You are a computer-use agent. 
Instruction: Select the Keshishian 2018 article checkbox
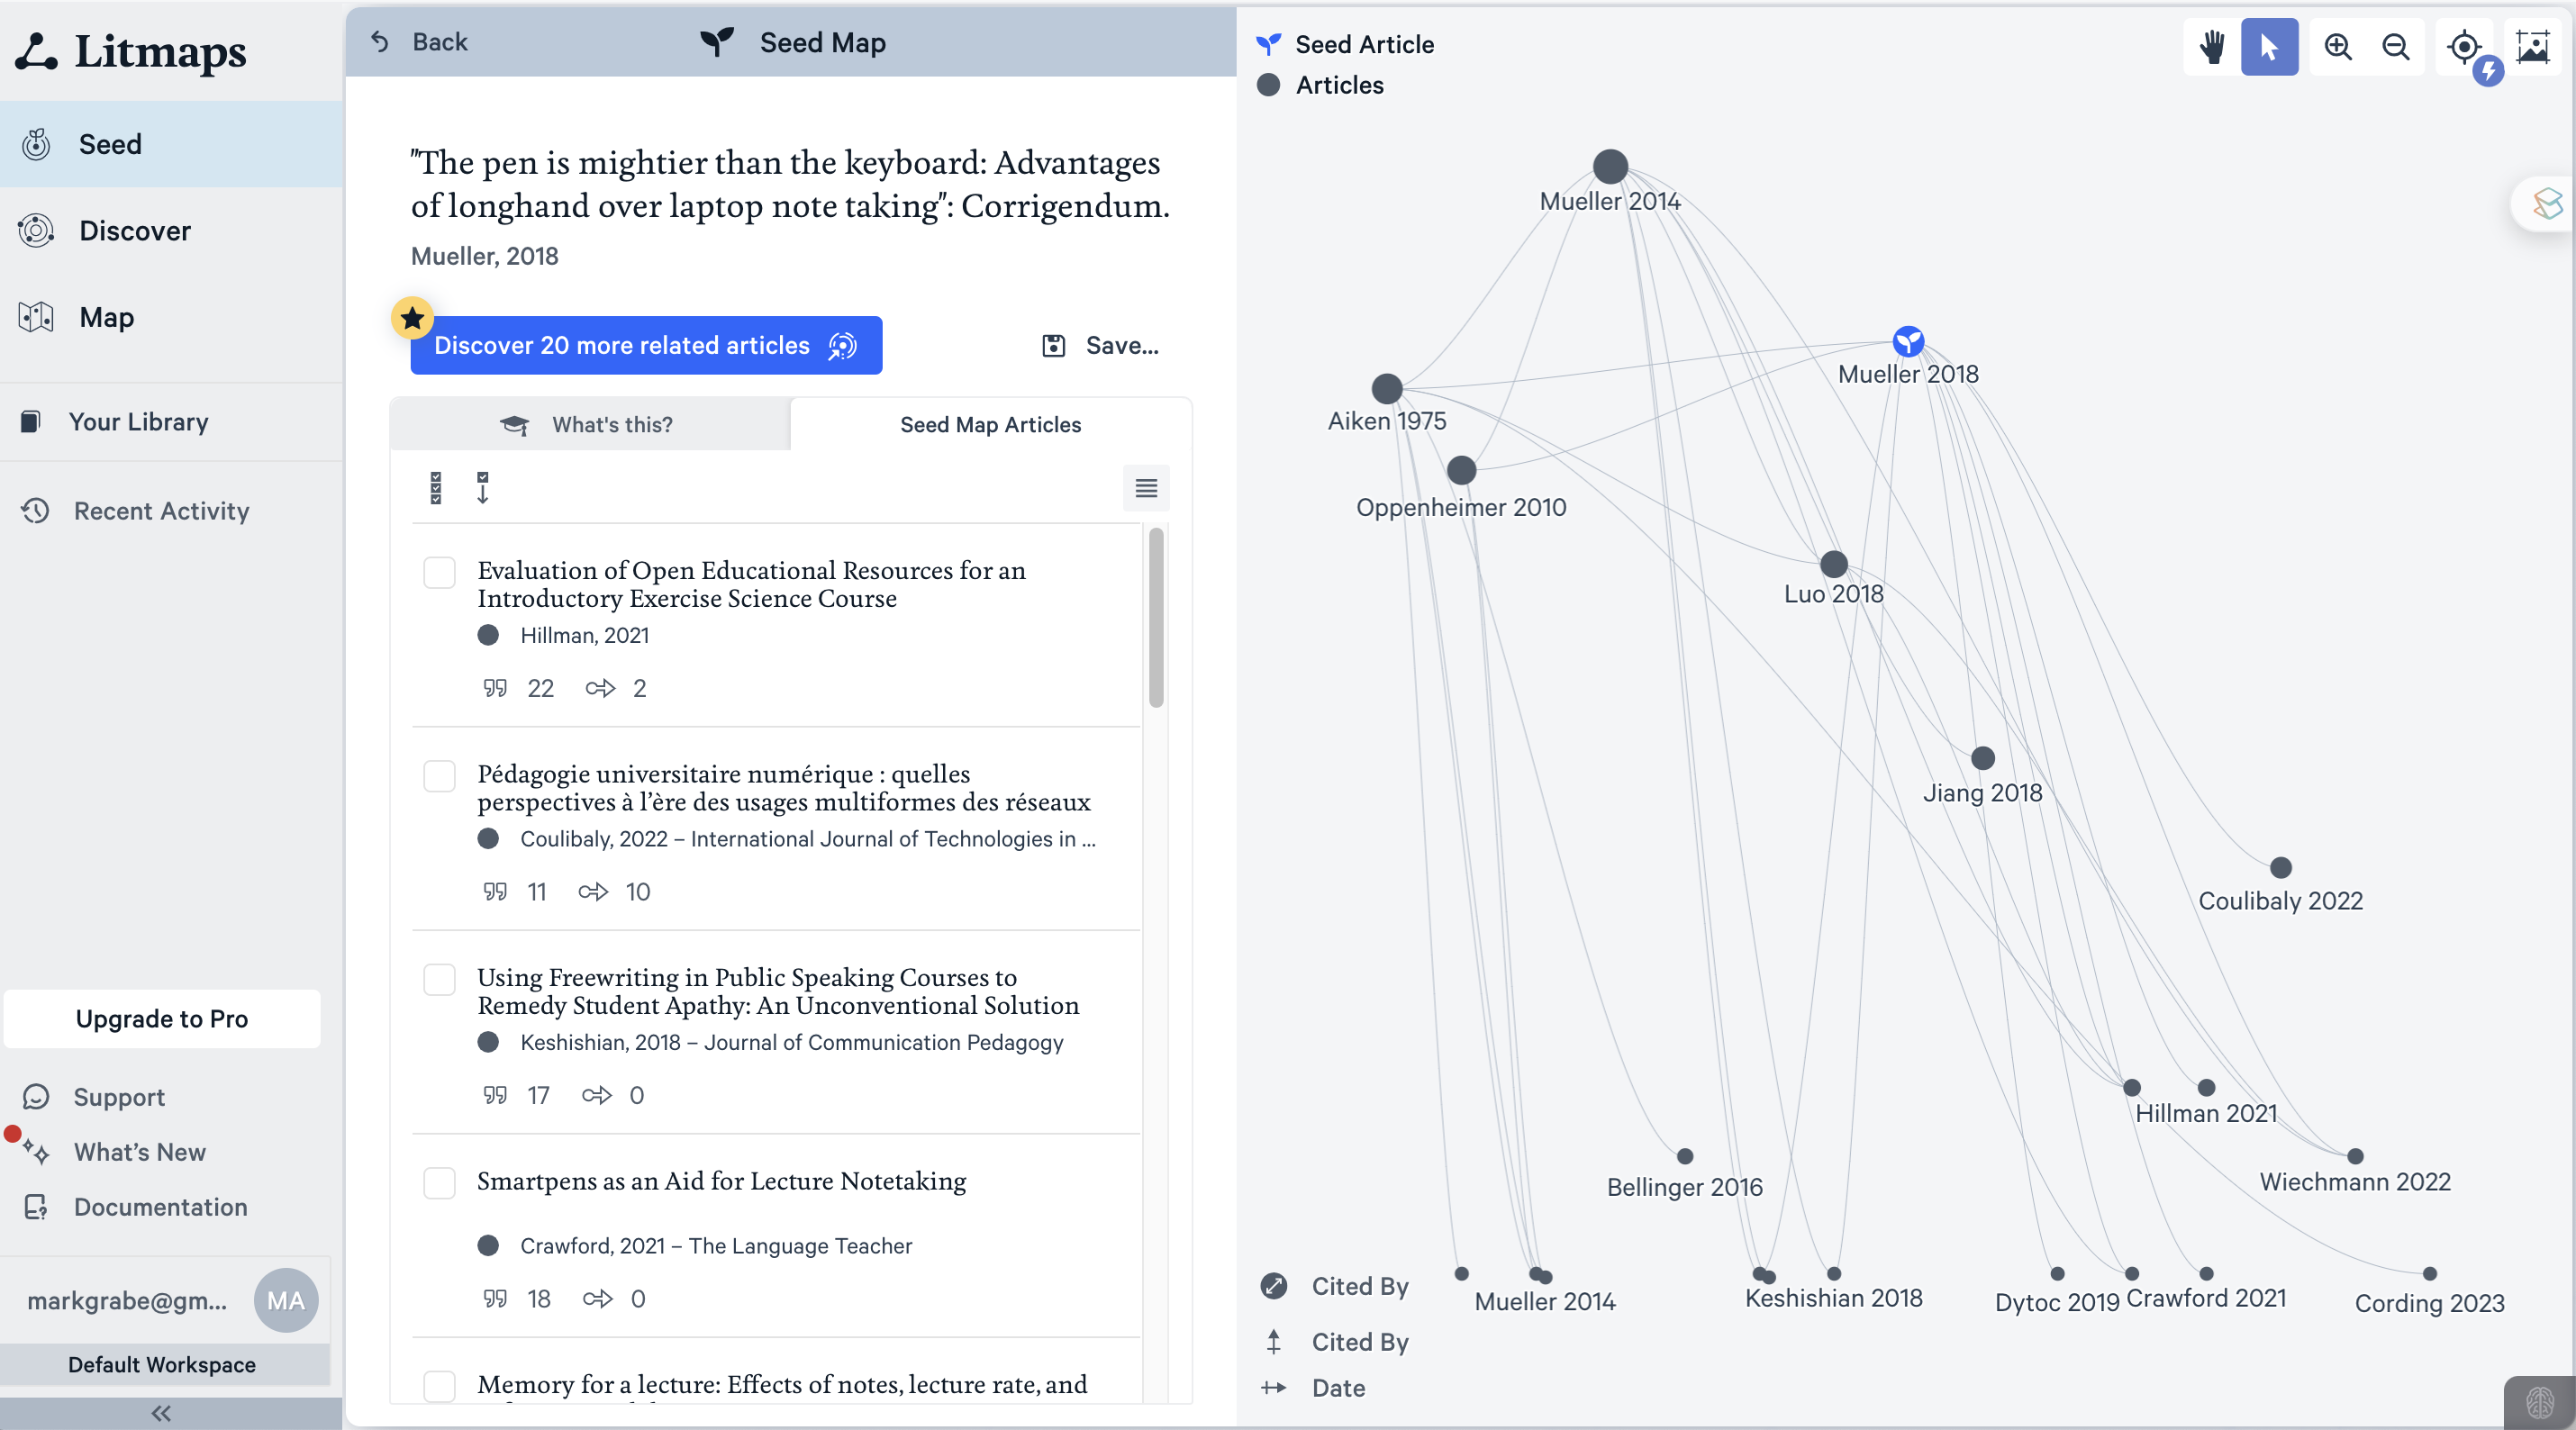(439, 980)
